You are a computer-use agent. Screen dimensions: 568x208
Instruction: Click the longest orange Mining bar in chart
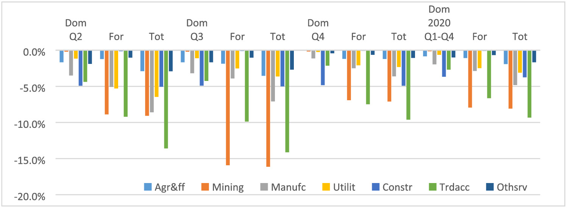(x=268, y=109)
